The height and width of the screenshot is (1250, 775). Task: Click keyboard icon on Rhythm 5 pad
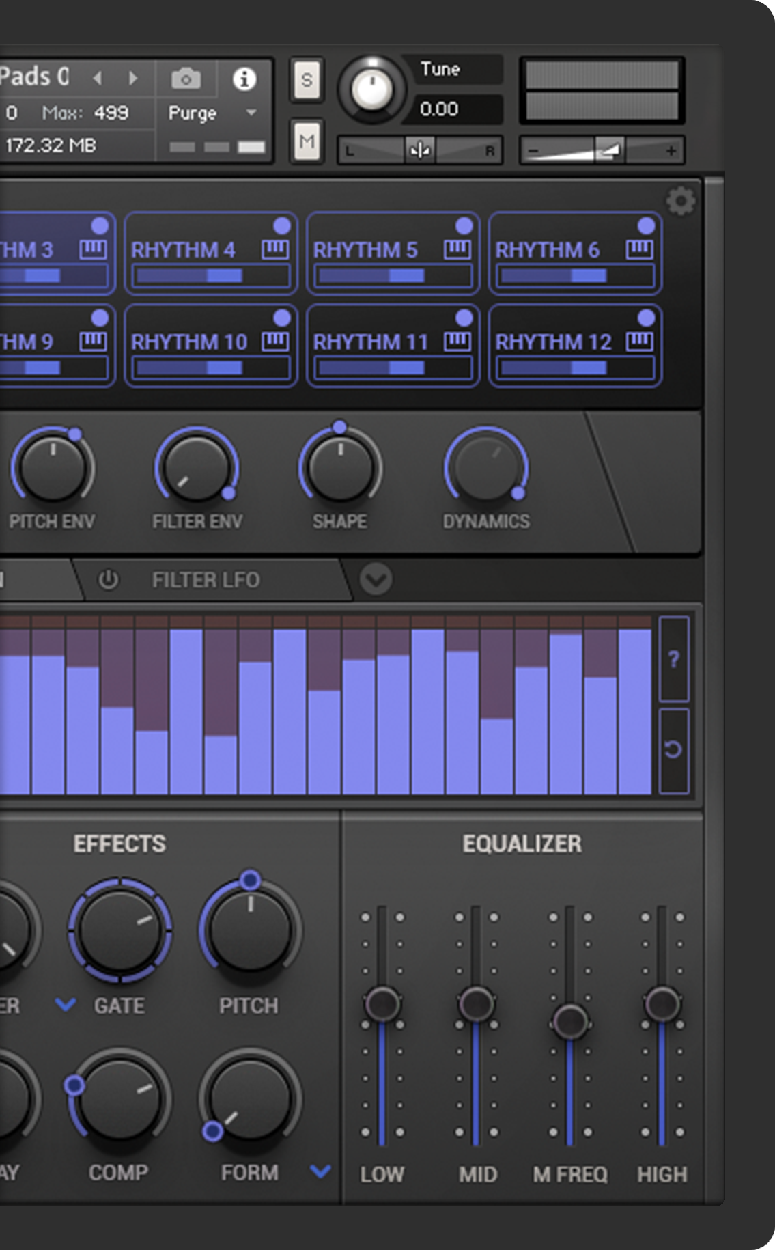pos(457,249)
